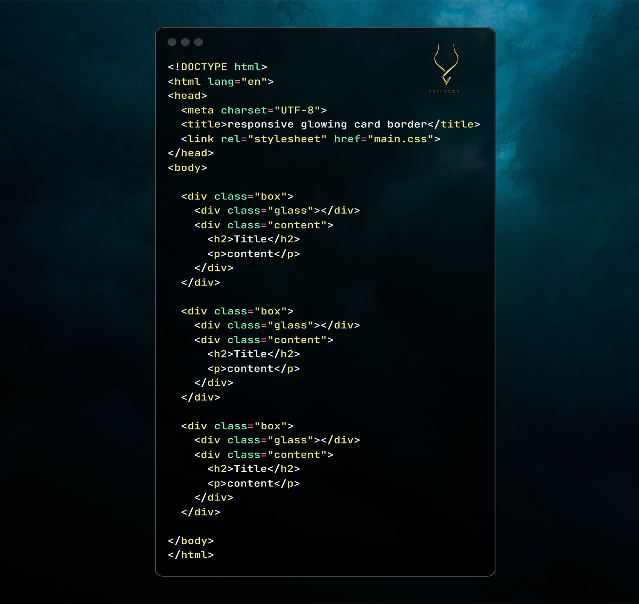
Task: Click the closing head tag
Action: coord(190,153)
